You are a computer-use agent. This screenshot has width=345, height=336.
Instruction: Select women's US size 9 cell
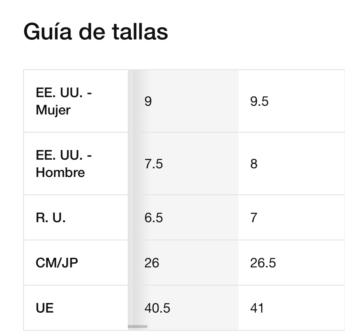tap(185, 101)
